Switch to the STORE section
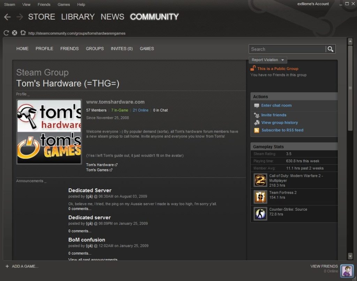Image resolution: width=357 pixels, height=281 pixels. [x=41, y=17]
